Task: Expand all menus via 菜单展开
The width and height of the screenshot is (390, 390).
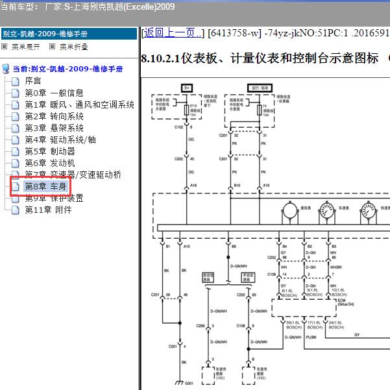Action: pos(25,47)
